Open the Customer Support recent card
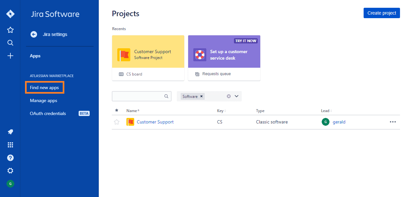This screenshot has width=413, height=197. pos(148,58)
